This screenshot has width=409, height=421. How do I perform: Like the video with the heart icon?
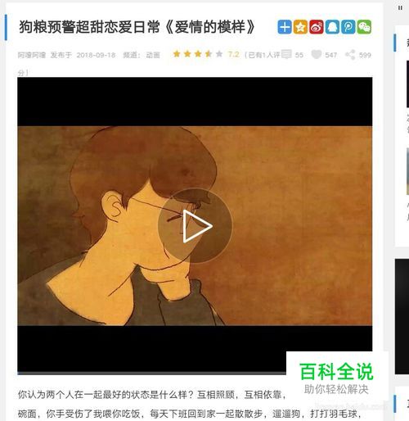(x=317, y=55)
